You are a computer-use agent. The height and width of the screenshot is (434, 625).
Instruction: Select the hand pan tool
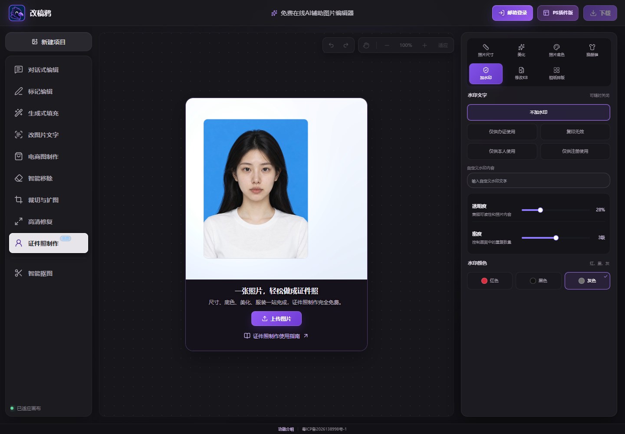coord(366,45)
